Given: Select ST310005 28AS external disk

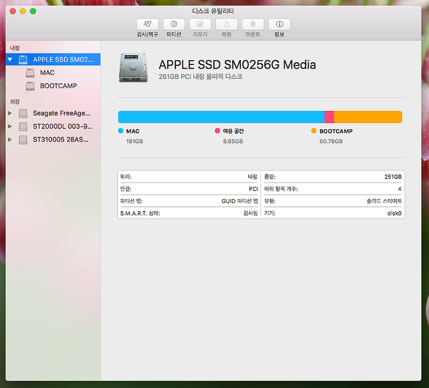Looking at the screenshot, I should click(x=53, y=140).
